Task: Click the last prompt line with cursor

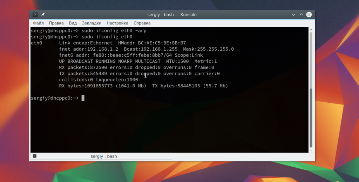Action: [58, 98]
